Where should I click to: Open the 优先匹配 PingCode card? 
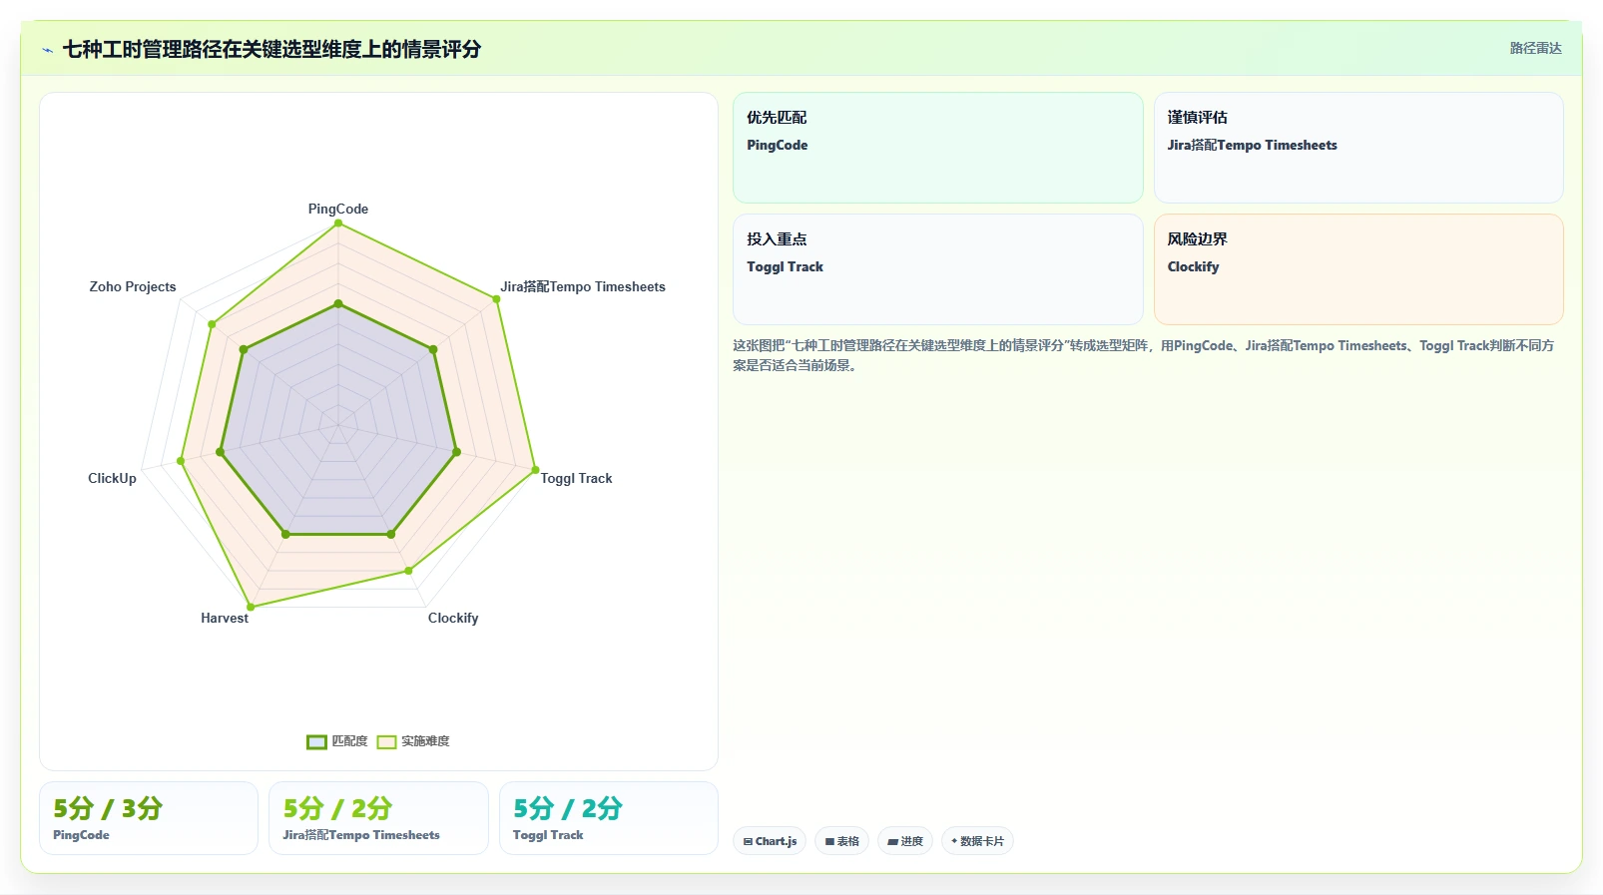pos(937,148)
